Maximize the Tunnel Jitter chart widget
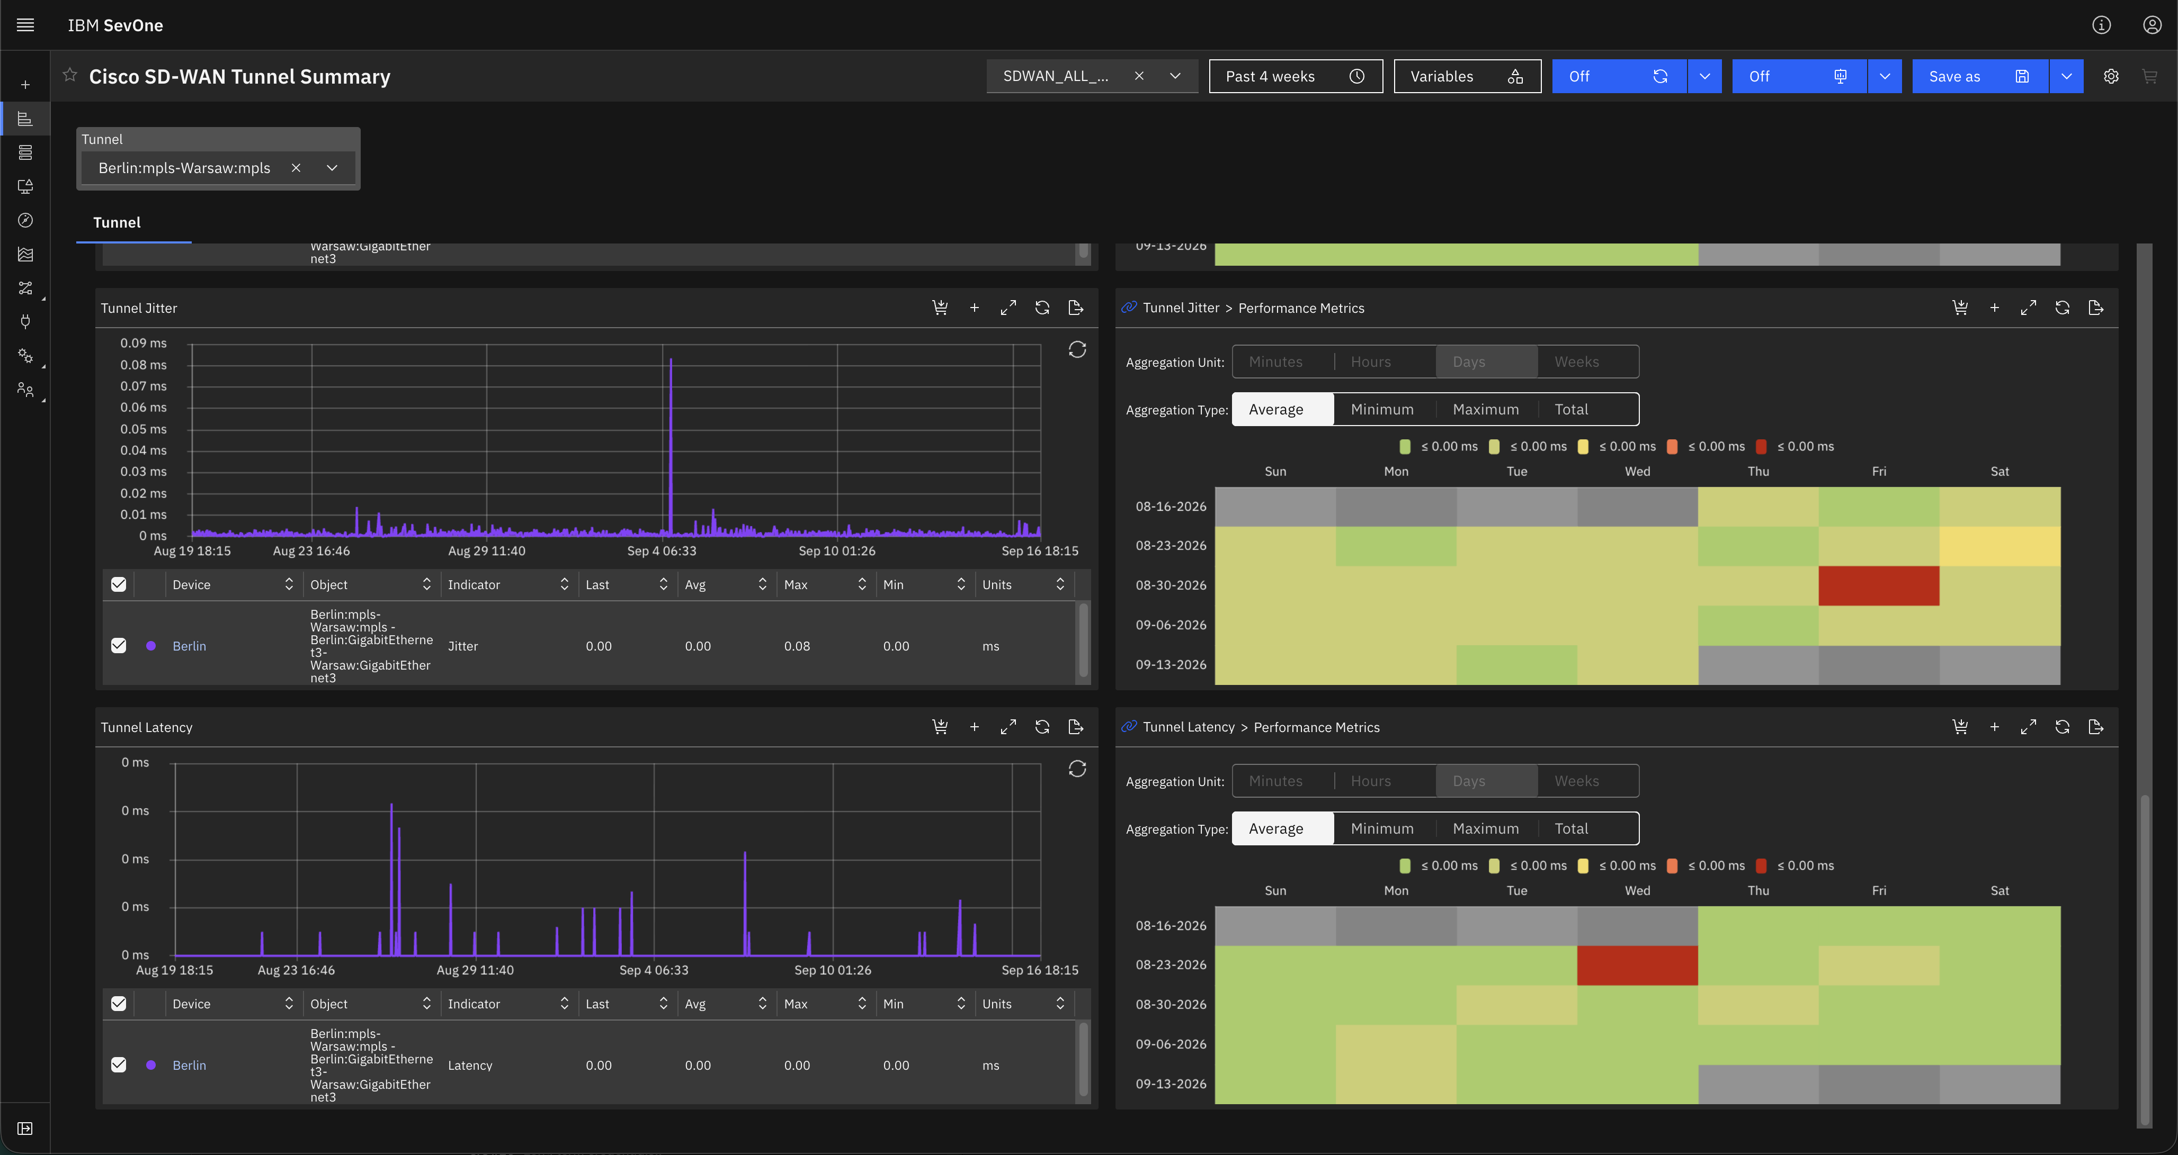2178x1155 pixels. point(1008,308)
